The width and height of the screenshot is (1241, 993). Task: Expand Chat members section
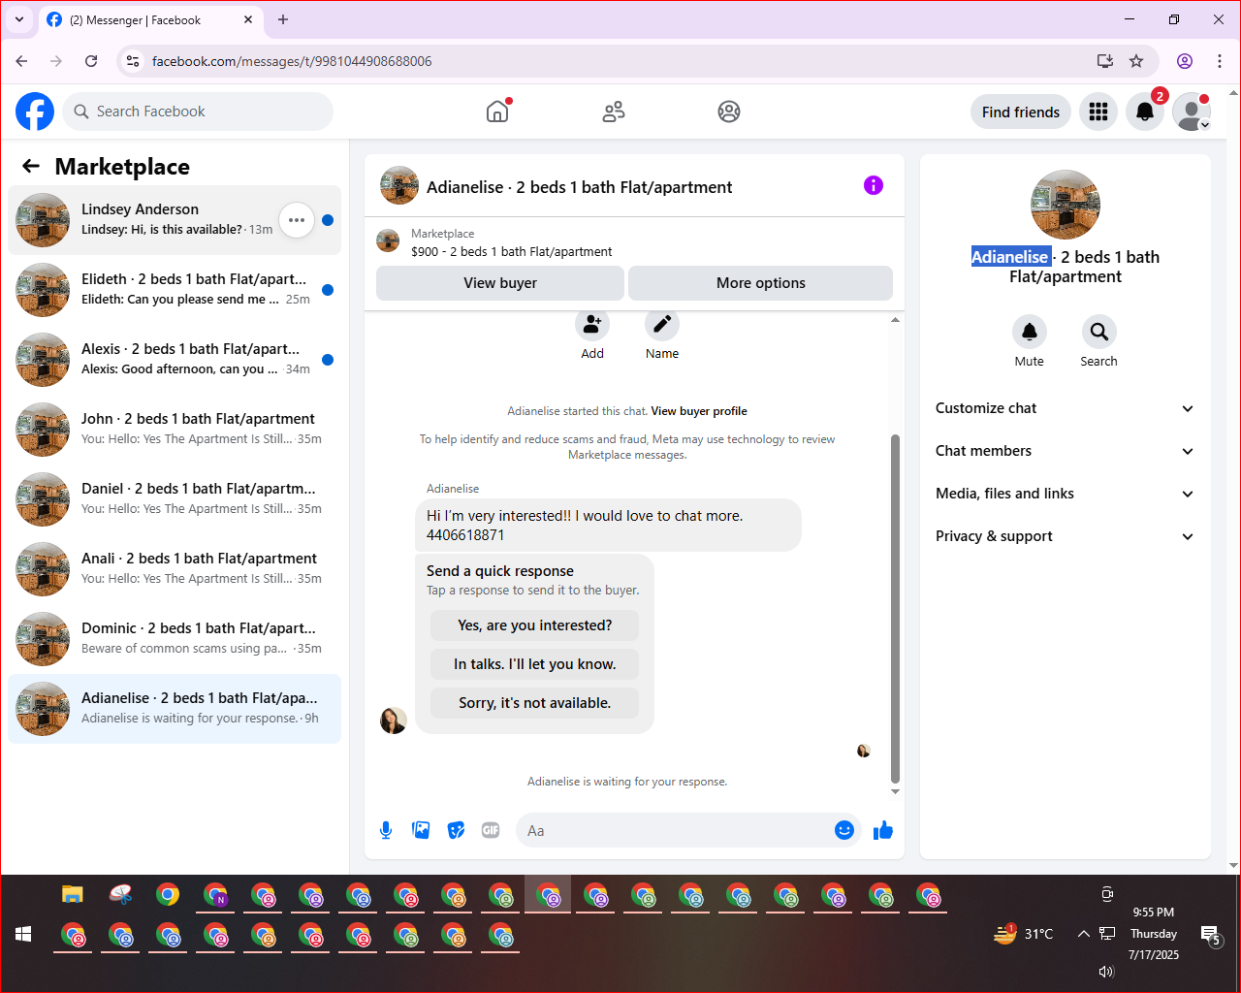coord(1066,451)
